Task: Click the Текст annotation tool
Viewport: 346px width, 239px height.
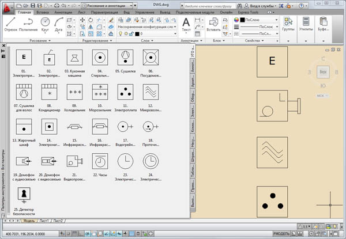Action: coord(186,23)
